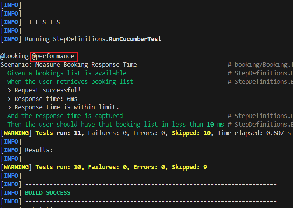293x208 pixels.
Task: Click the And the response time is captured step
Action: click(x=65, y=116)
